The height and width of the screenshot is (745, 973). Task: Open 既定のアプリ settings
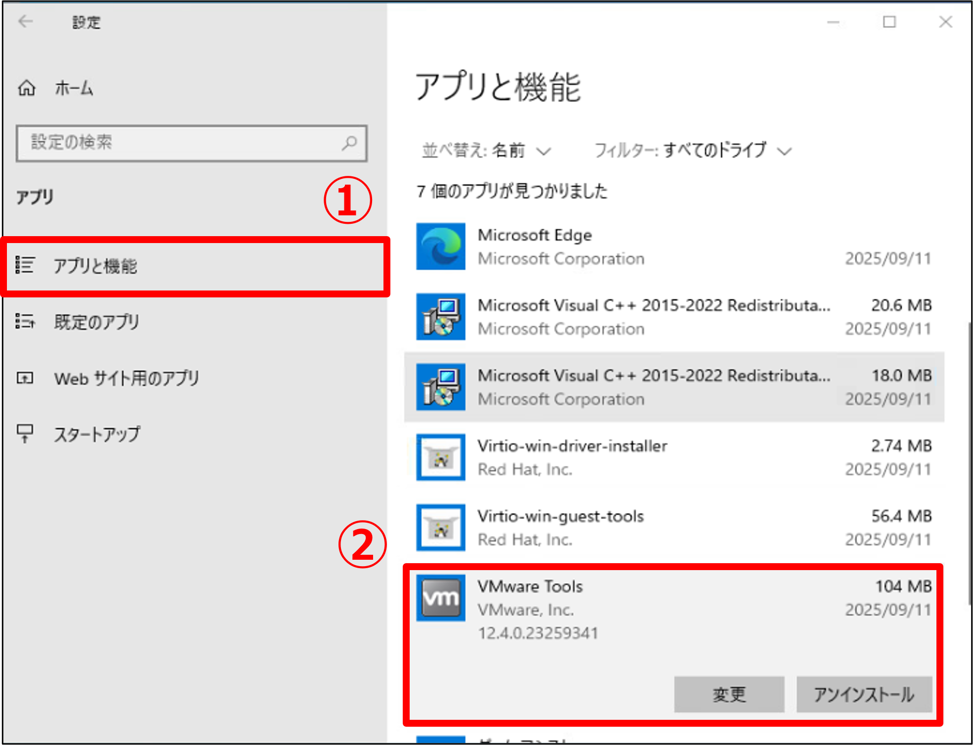[97, 323]
